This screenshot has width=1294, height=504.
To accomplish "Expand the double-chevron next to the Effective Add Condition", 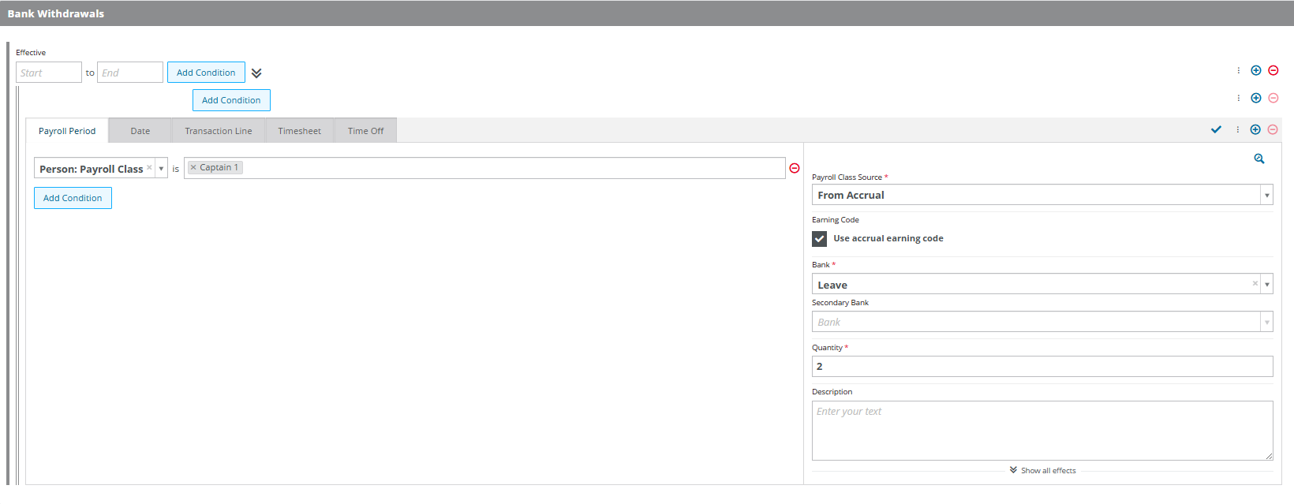I will pos(256,73).
